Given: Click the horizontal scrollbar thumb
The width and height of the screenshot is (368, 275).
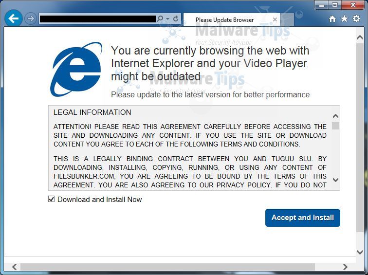Looking at the screenshot, I should 167,267.
